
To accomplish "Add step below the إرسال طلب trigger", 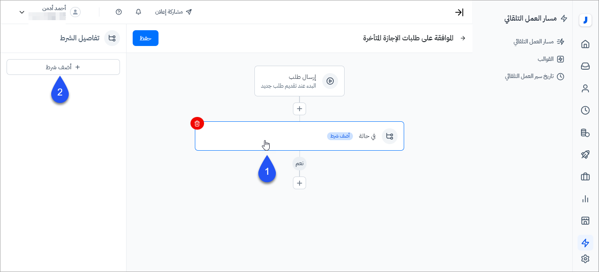I will point(299,109).
